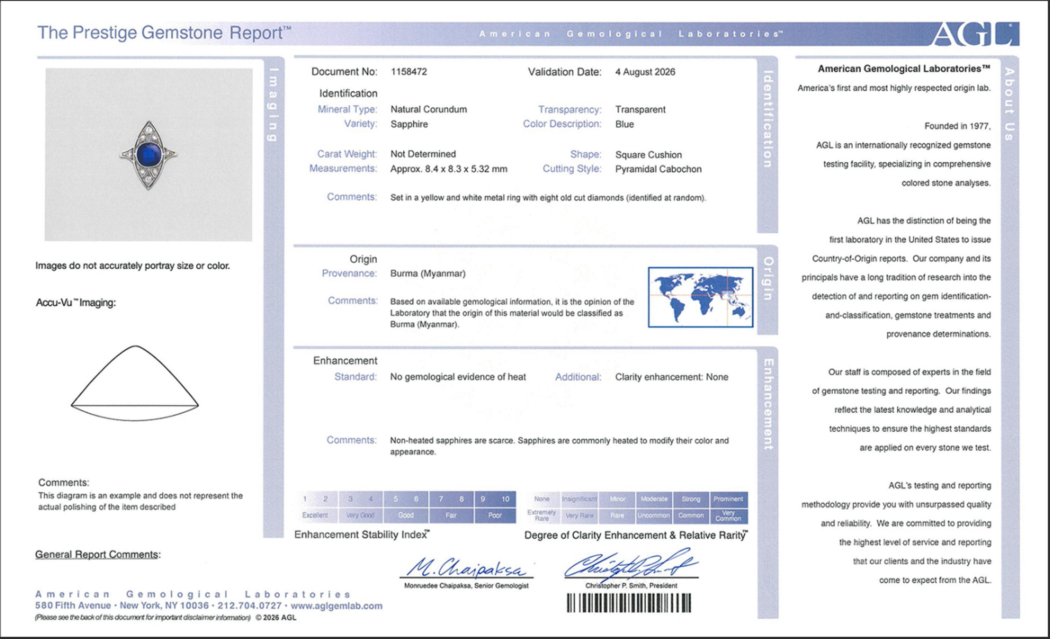Click the 'Excellent' stability index cell
Image resolution: width=1050 pixels, height=639 pixels.
click(315, 515)
